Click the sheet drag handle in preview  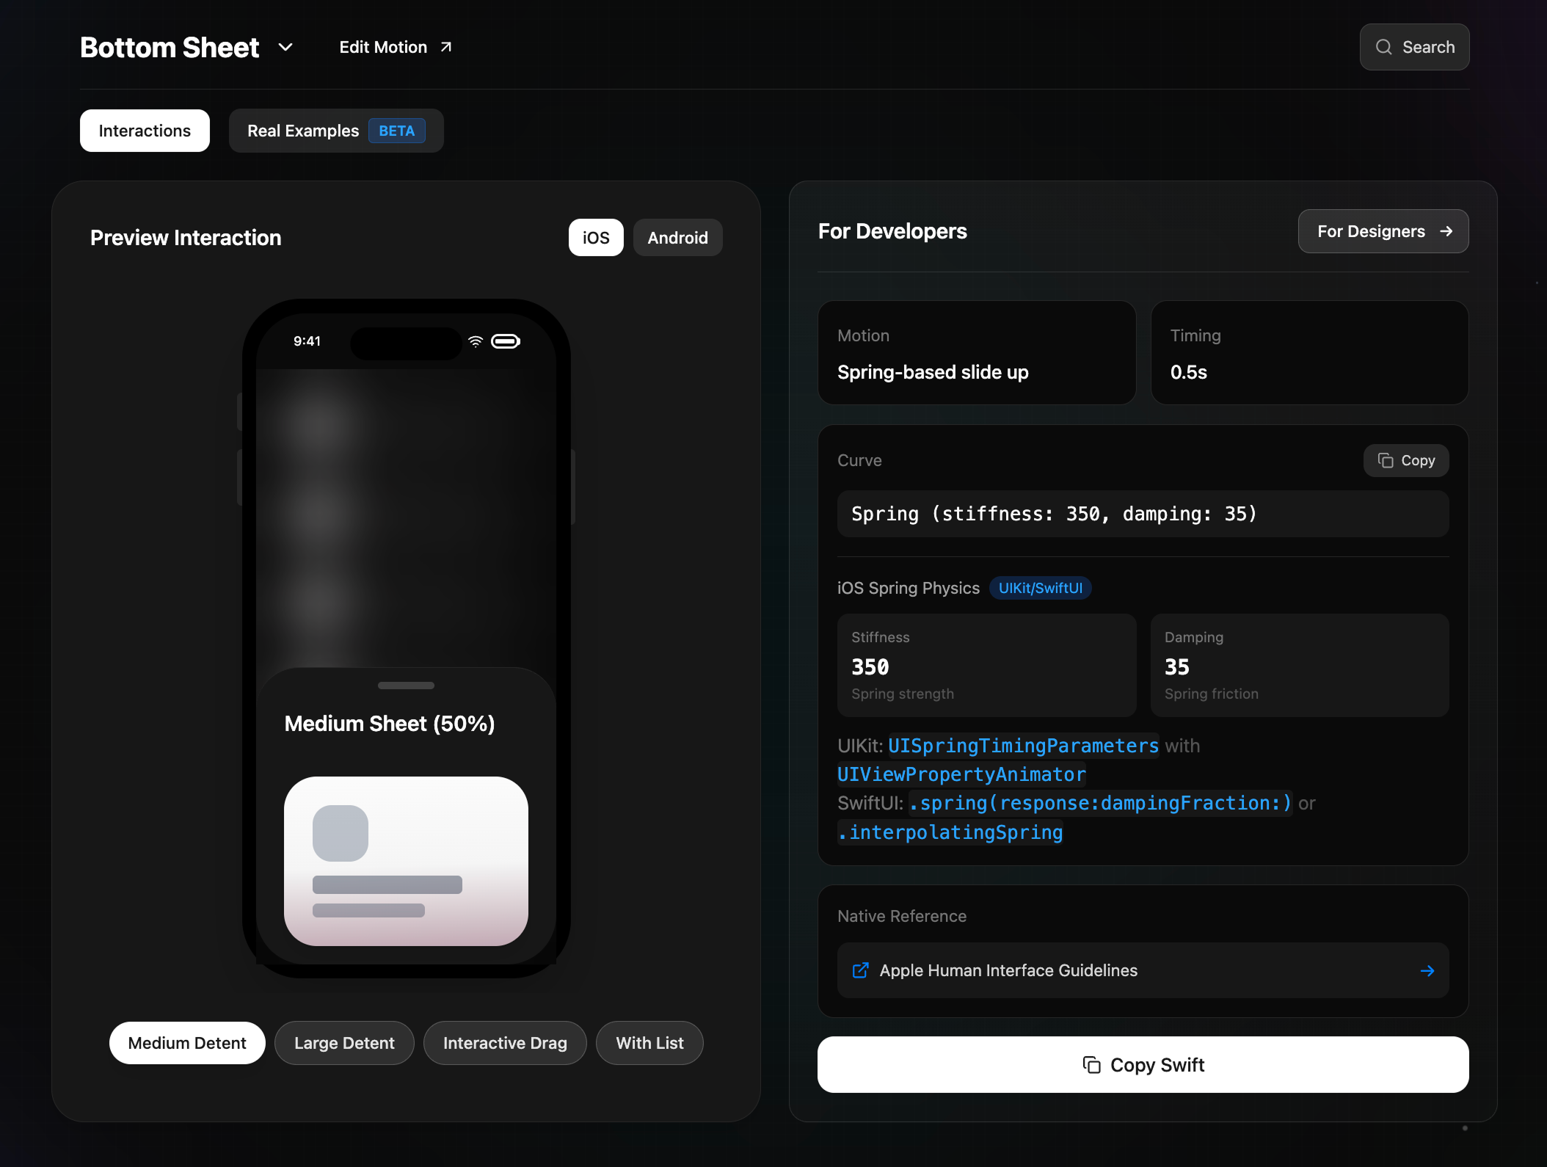pos(406,686)
